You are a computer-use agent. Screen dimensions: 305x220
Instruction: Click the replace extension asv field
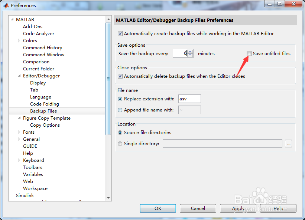tap(189, 99)
